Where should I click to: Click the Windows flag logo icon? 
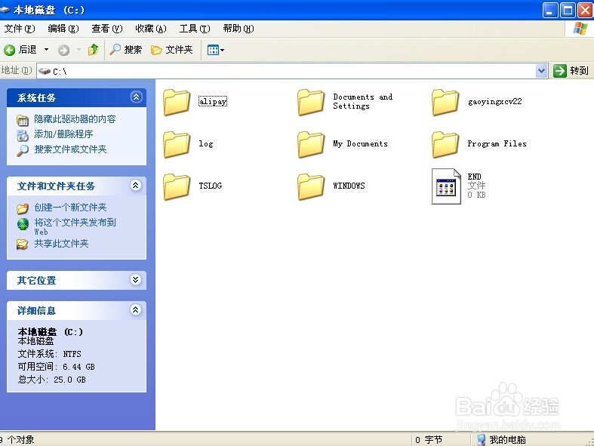click(x=580, y=29)
